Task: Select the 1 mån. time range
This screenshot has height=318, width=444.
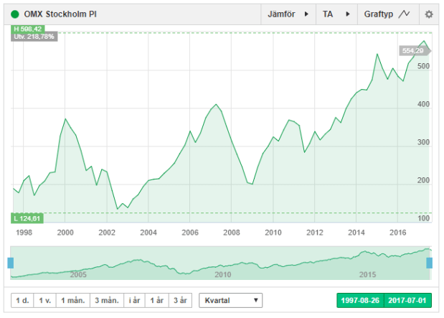Action: coord(72,300)
